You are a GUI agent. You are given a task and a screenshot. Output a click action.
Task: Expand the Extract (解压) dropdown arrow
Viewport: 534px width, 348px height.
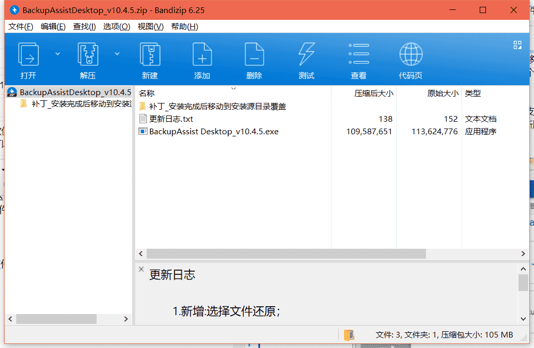click(x=117, y=54)
